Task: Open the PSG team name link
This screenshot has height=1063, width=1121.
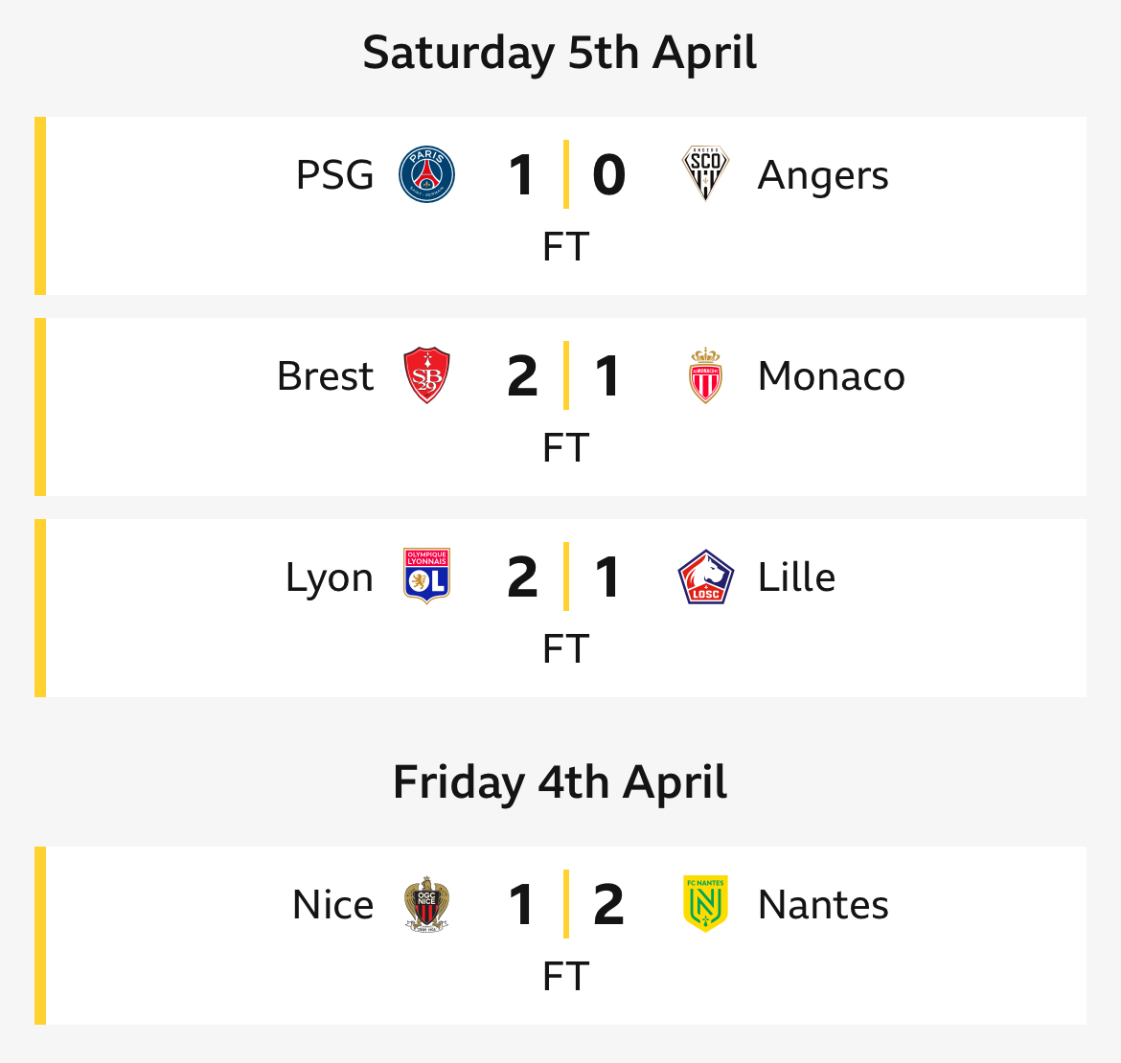Action: pyautogui.click(x=334, y=175)
